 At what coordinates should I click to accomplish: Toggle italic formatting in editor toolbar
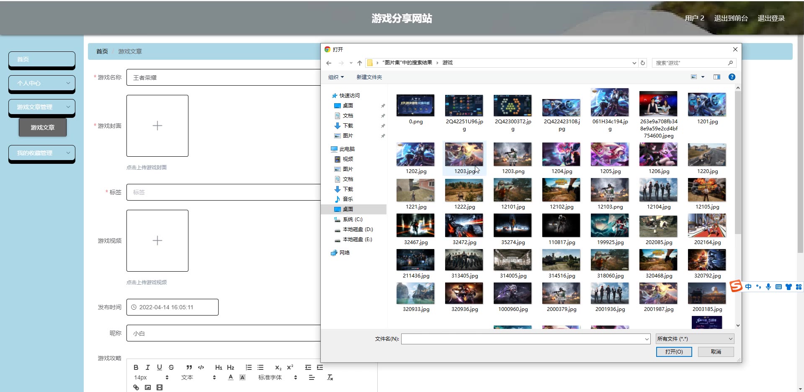147,367
